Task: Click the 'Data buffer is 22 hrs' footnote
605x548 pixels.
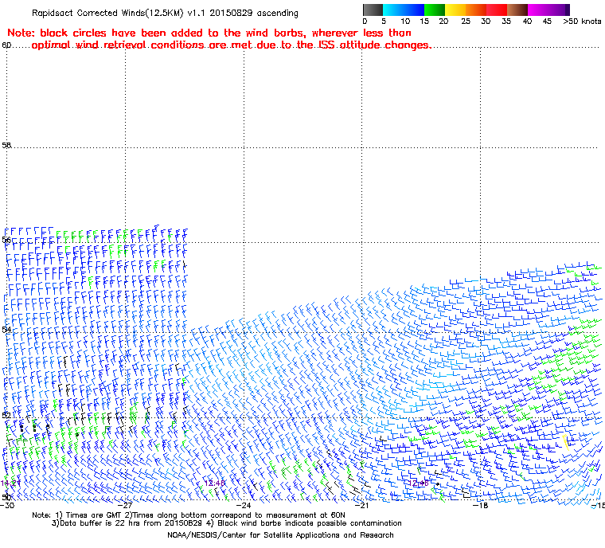Action: [227, 523]
